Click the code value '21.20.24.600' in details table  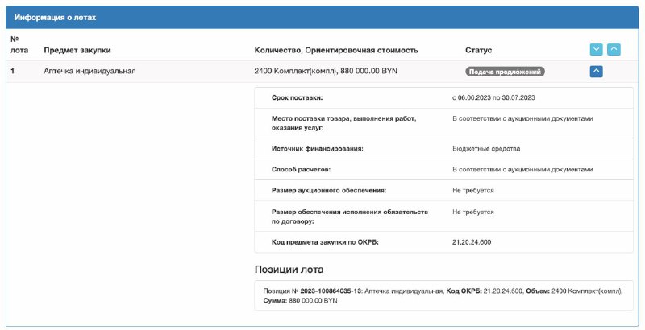472,242
